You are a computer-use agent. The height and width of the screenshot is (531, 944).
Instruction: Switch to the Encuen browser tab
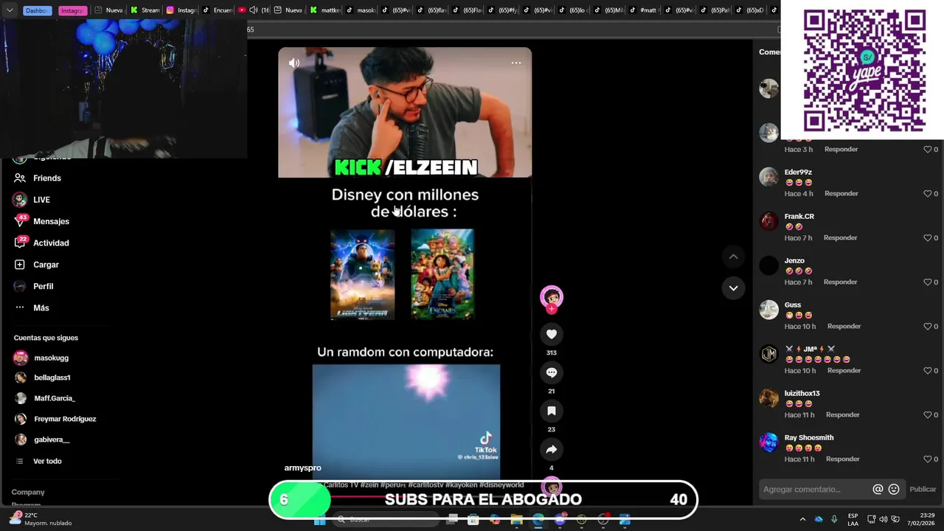218,10
